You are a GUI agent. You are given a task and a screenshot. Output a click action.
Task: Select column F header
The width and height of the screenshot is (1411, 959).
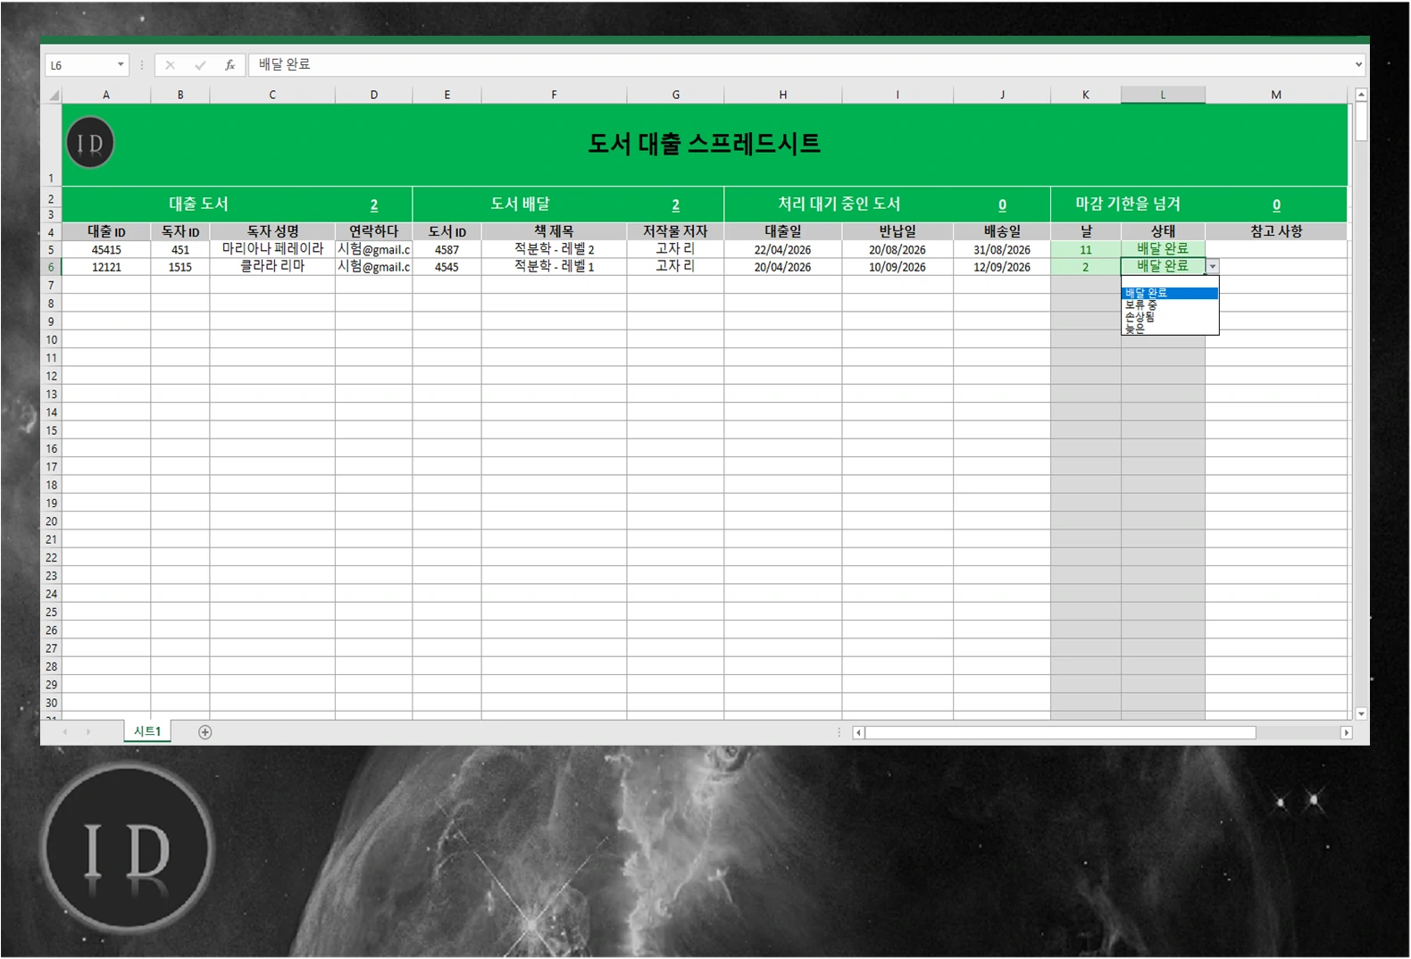554,95
